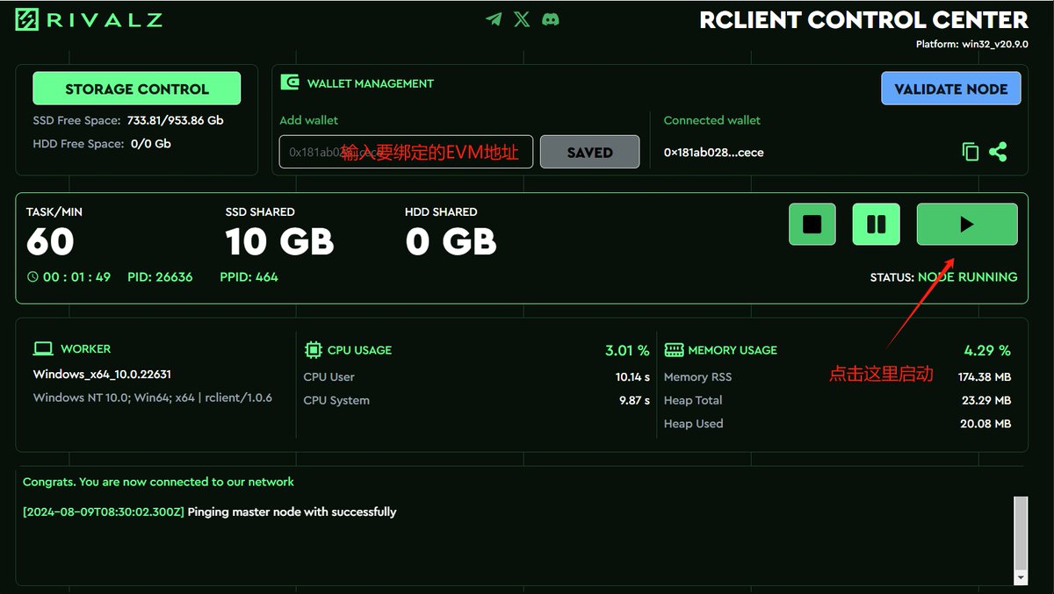Click the Congrats connected network message

158,482
